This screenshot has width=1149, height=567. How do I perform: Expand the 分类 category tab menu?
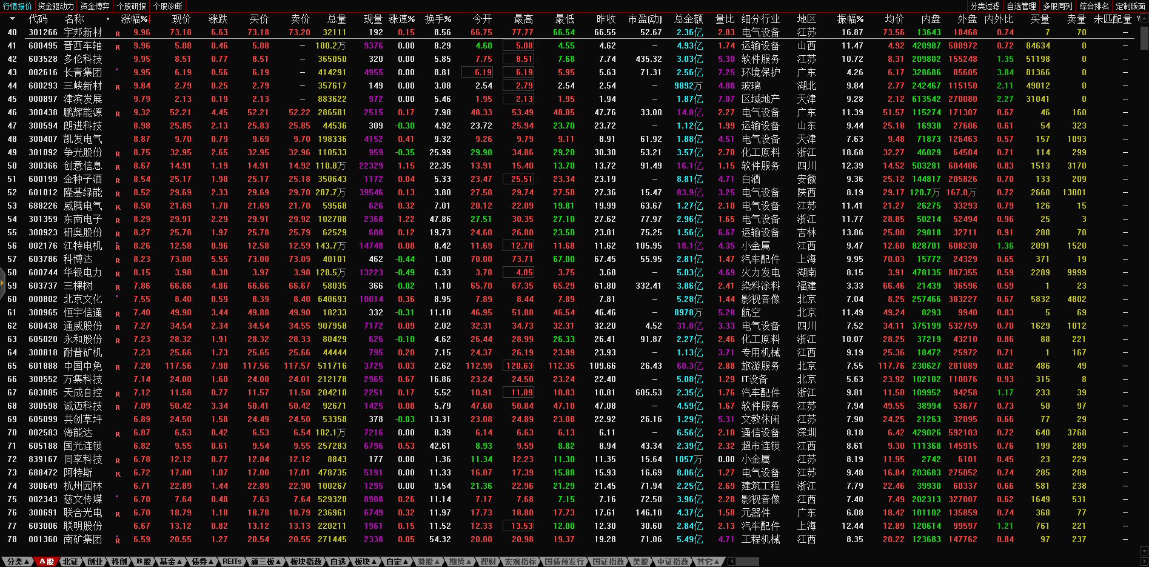(x=16, y=562)
